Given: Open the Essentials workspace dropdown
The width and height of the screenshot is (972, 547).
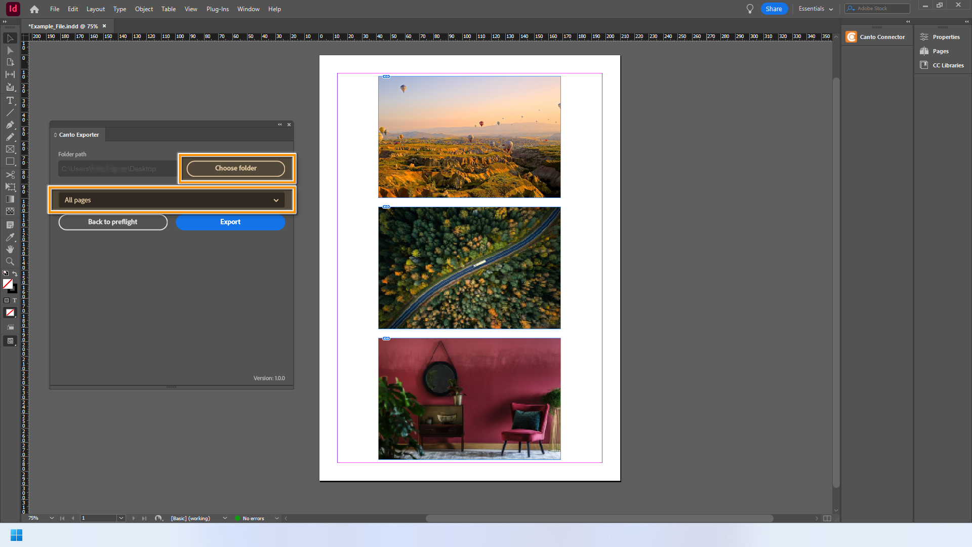Looking at the screenshot, I should click(816, 9).
